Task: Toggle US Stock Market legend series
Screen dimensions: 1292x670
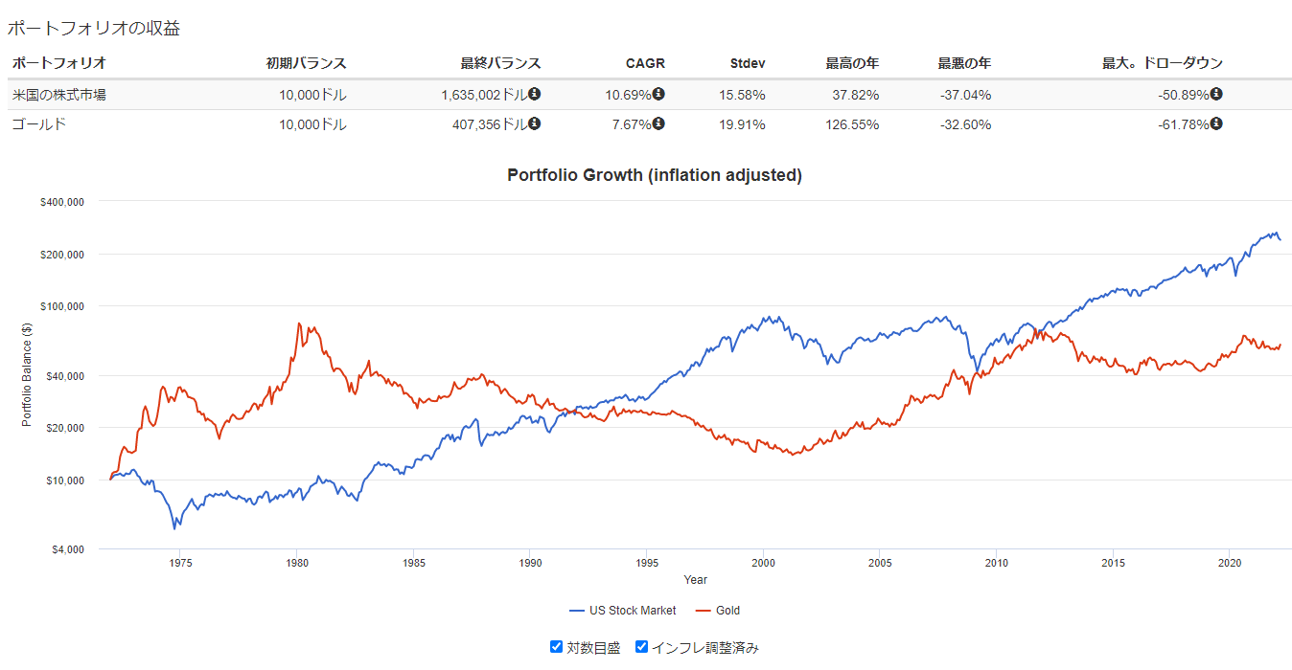Action: pos(633,611)
